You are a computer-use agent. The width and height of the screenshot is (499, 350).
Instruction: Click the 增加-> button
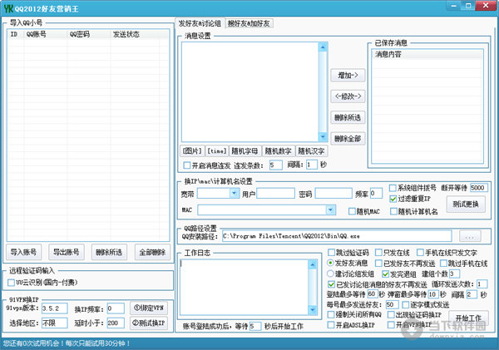[348, 76]
